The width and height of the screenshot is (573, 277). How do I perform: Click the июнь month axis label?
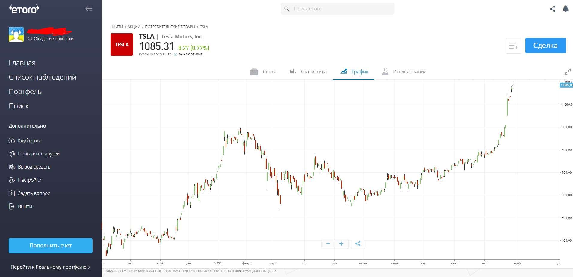click(x=363, y=263)
